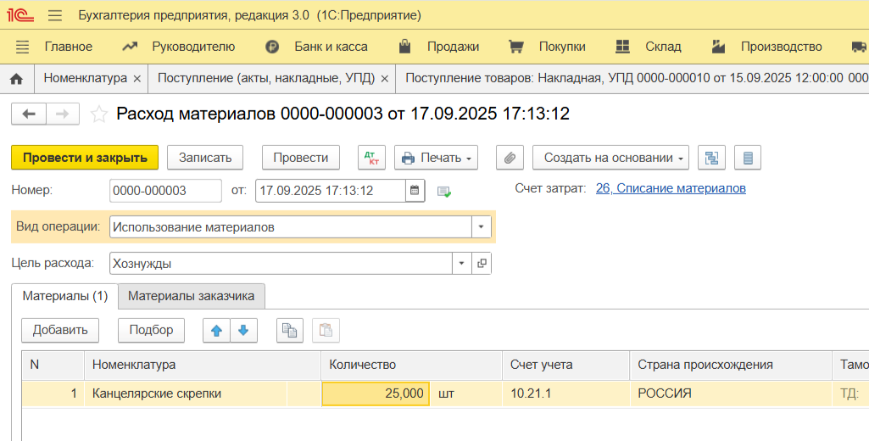Click the paperclip attachments icon

click(x=510, y=158)
